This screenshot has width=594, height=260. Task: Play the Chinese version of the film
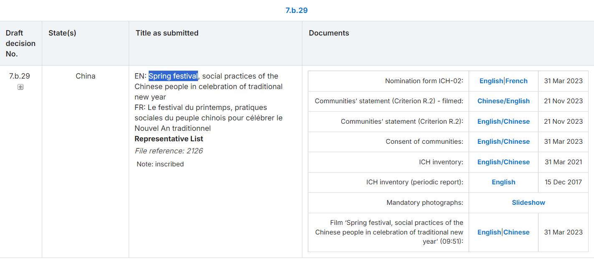click(x=517, y=232)
